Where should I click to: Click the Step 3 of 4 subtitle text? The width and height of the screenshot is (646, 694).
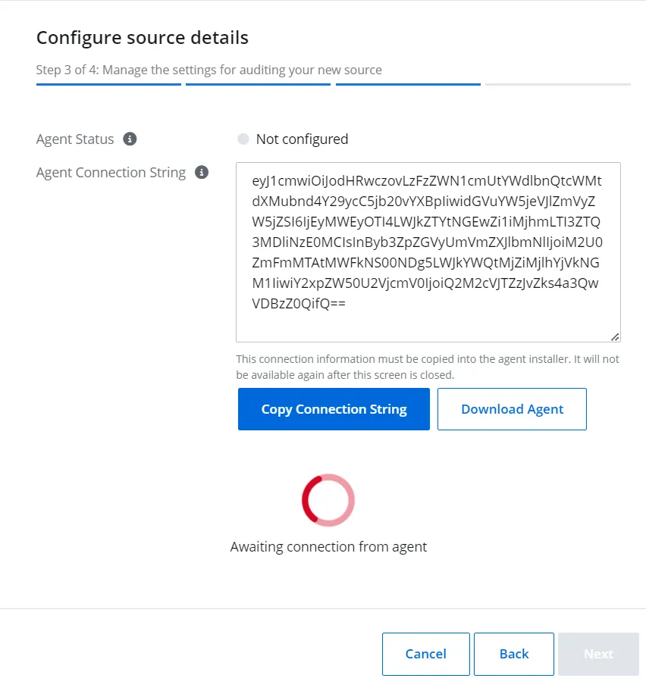pyautogui.click(x=209, y=70)
